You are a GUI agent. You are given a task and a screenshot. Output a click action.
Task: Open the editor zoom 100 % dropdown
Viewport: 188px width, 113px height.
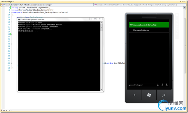coord(9,110)
